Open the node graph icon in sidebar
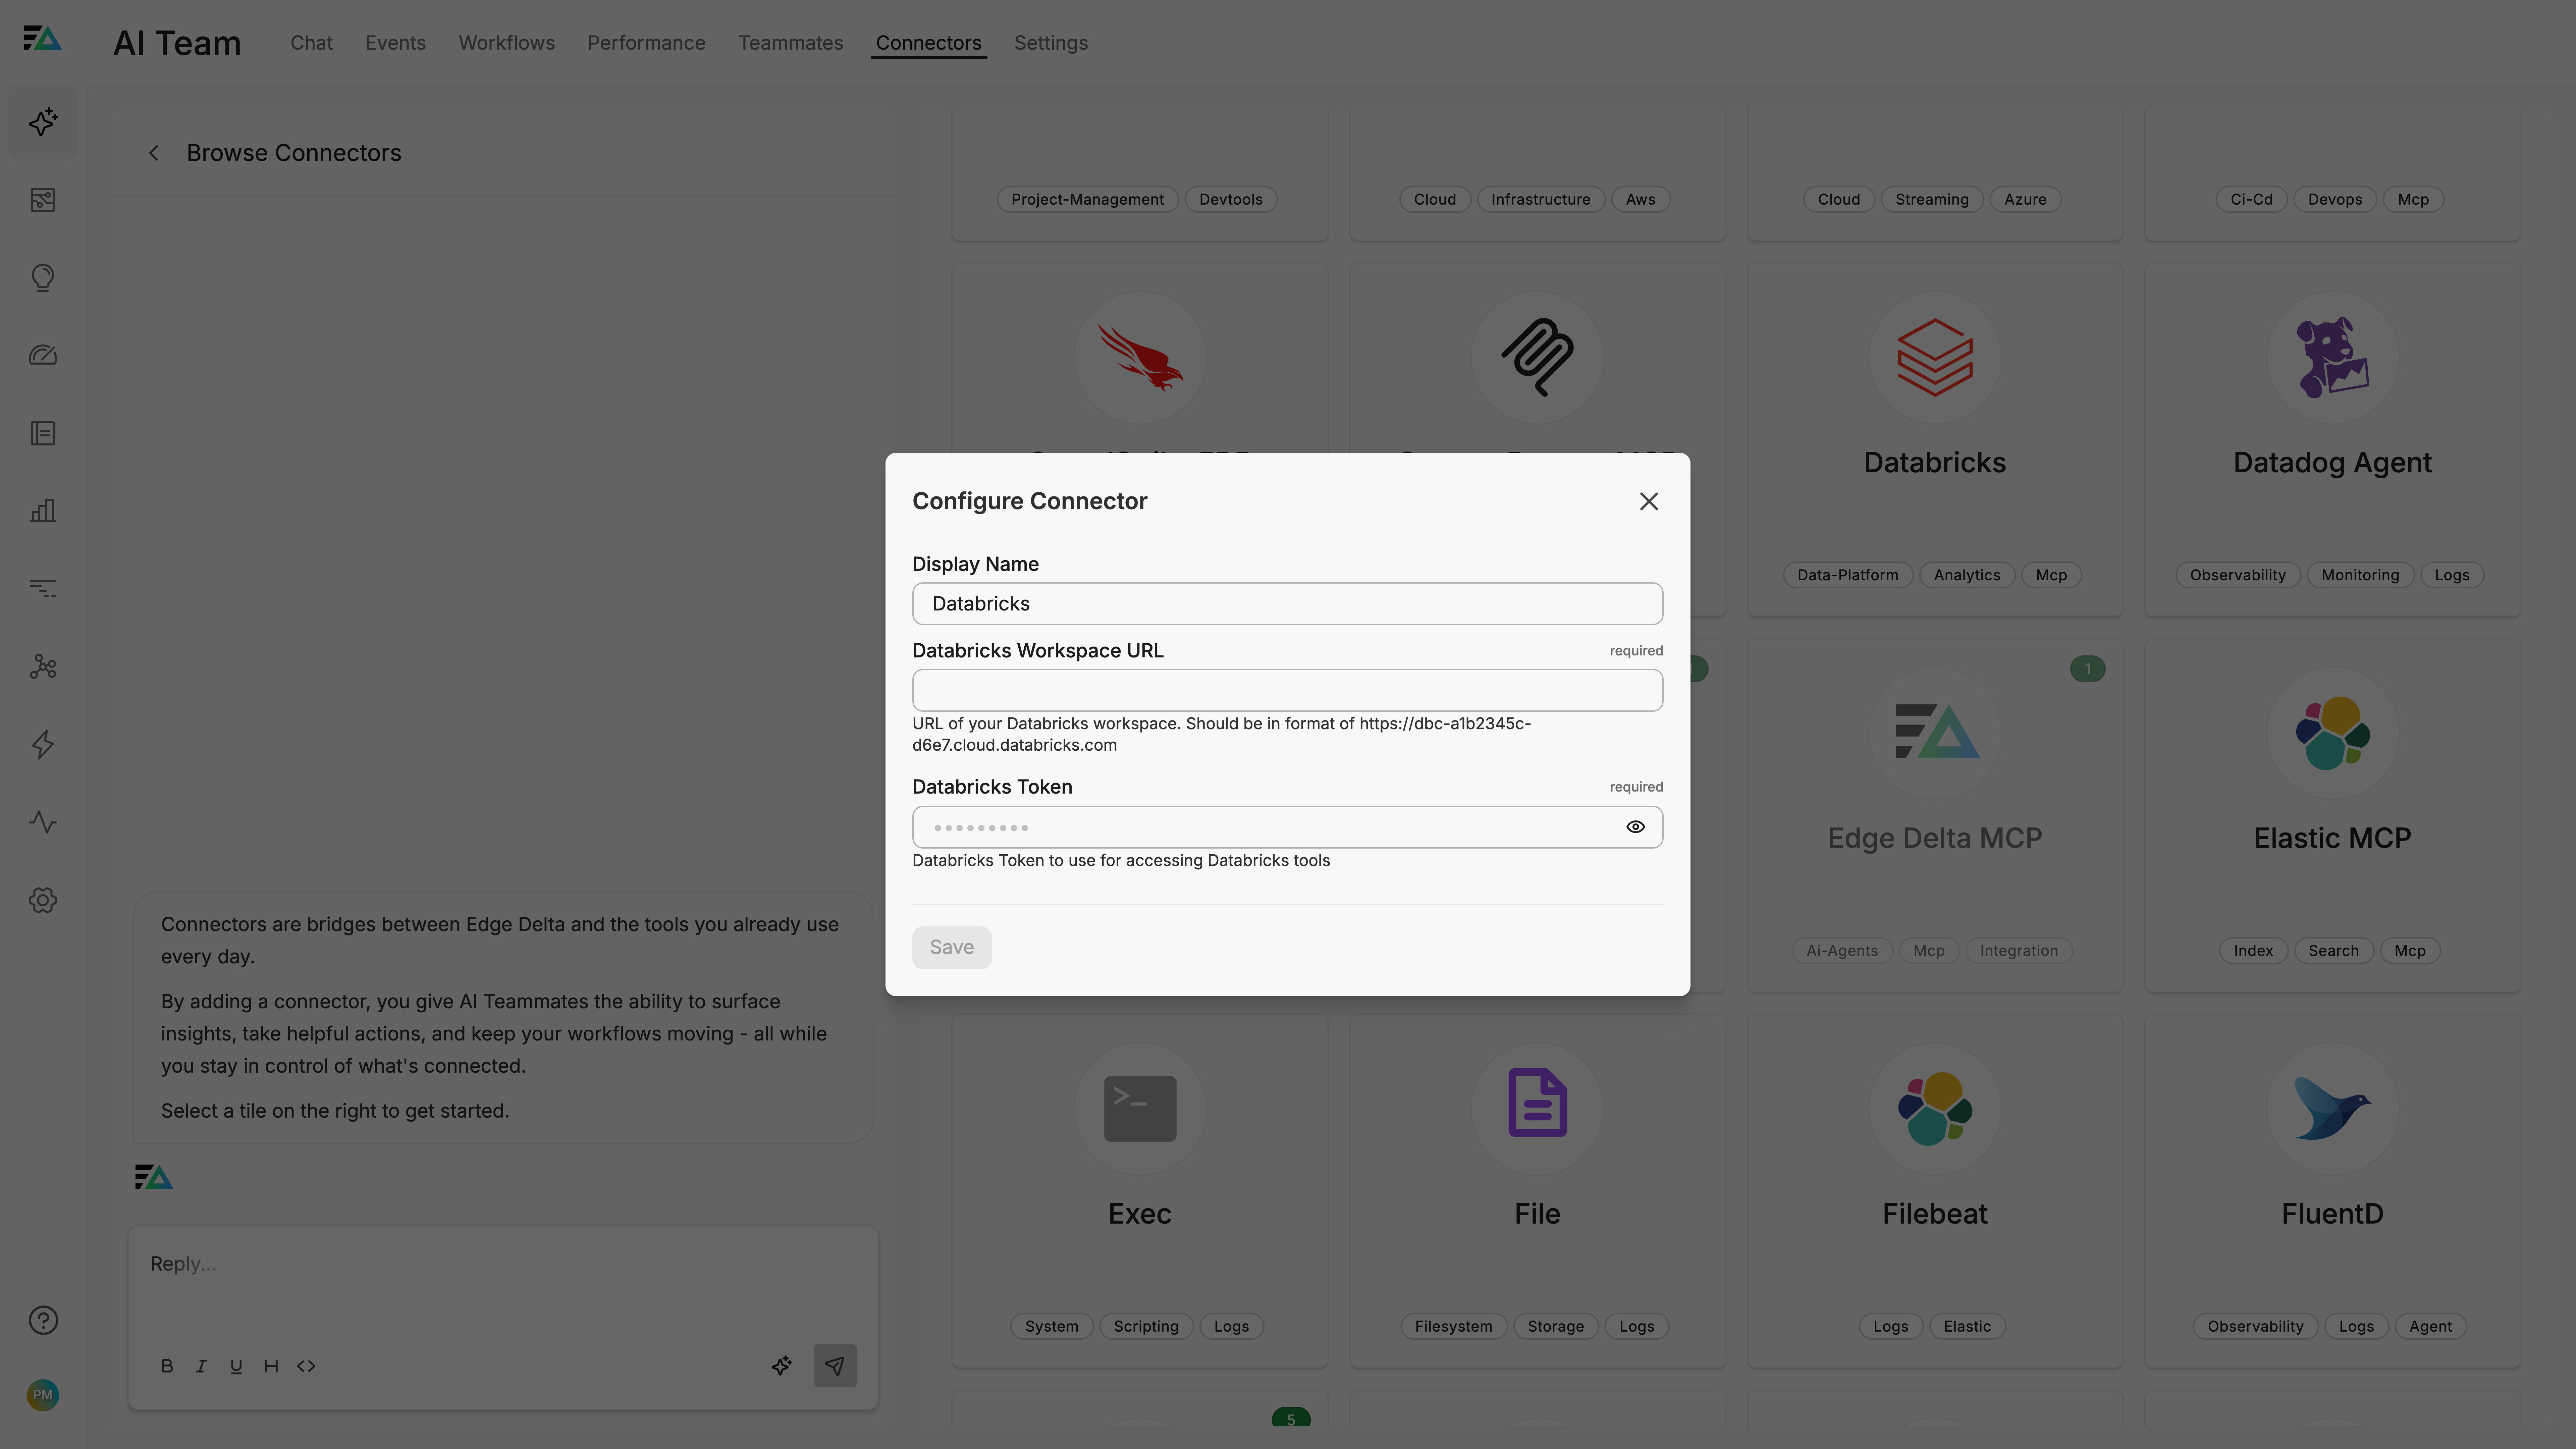 [43, 667]
